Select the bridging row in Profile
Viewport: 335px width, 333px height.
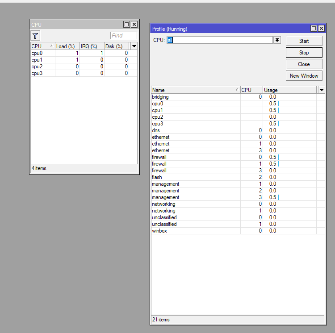pos(238,97)
